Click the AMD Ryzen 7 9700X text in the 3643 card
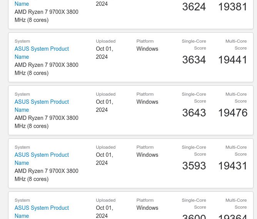This screenshot has height=219, width=257. pos(47,122)
